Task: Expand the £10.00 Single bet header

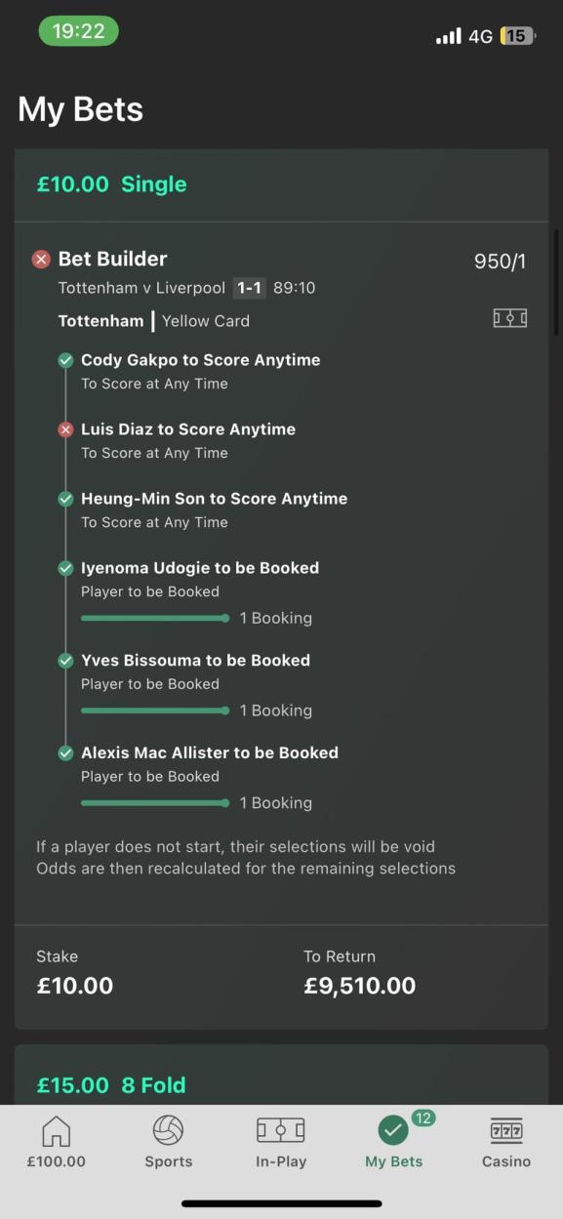Action: [281, 184]
